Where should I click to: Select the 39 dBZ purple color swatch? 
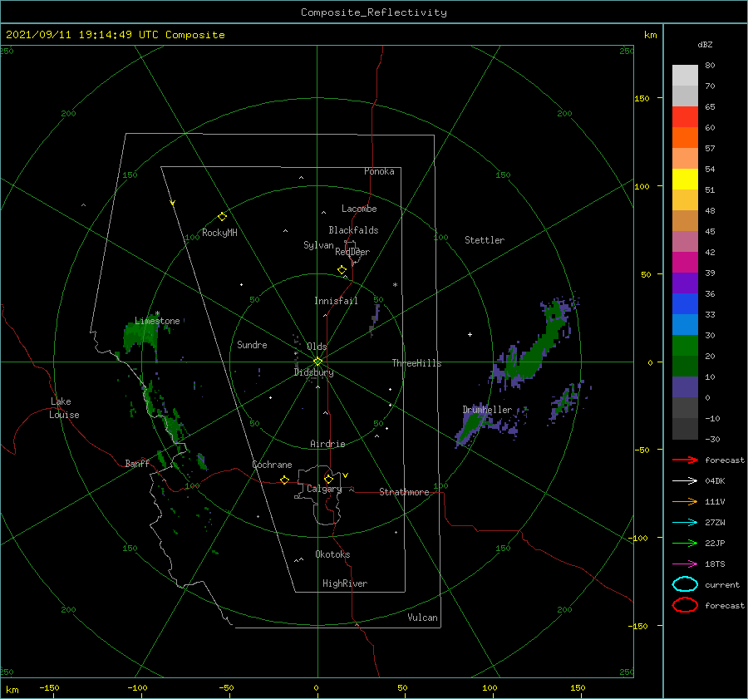coord(685,283)
